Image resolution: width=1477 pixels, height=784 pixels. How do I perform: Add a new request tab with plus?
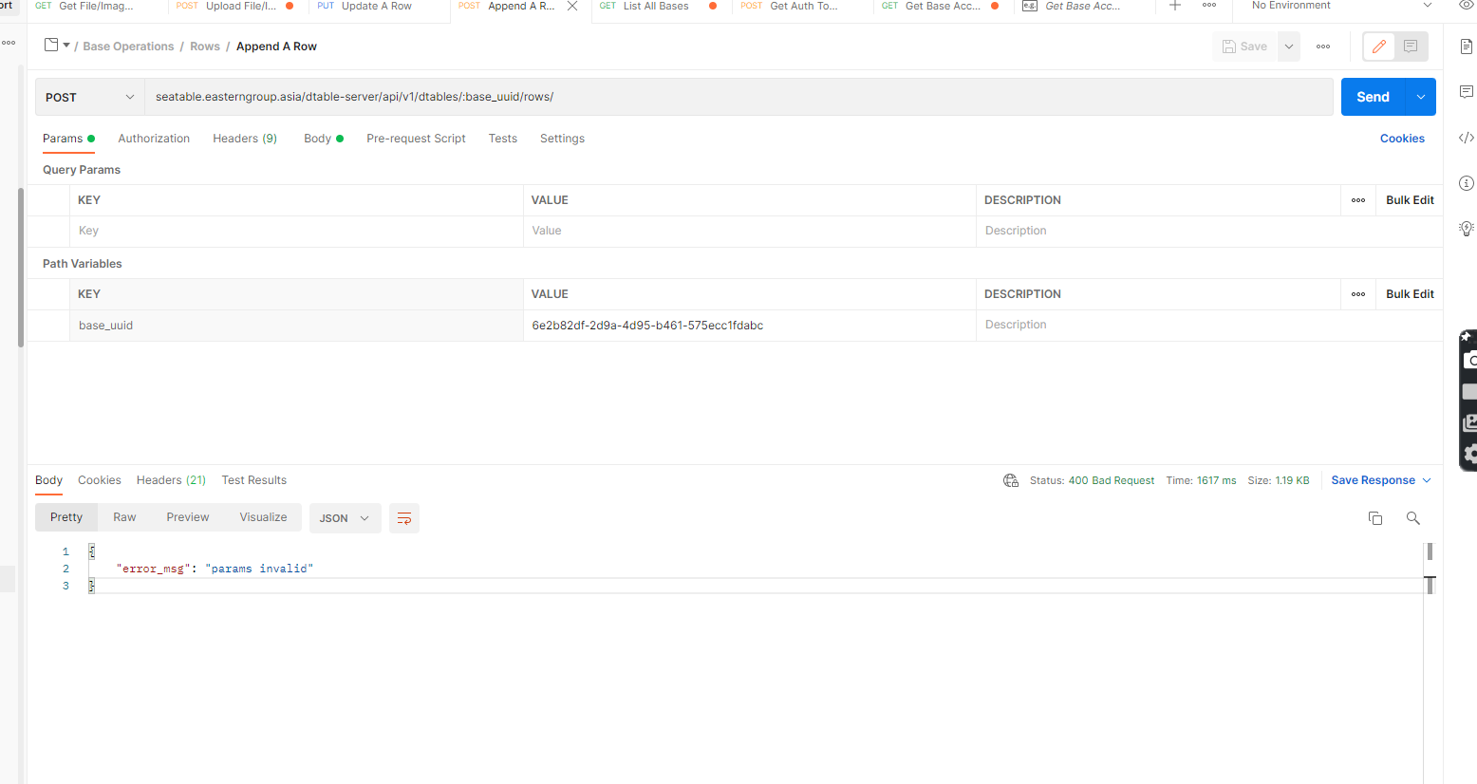click(x=1174, y=6)
